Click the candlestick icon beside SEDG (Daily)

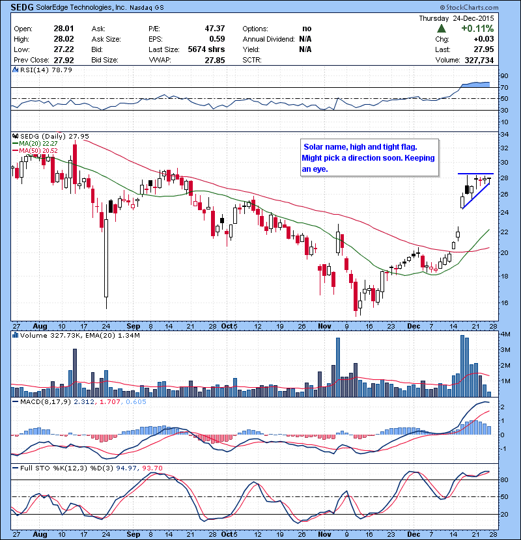tap(15, 137)
